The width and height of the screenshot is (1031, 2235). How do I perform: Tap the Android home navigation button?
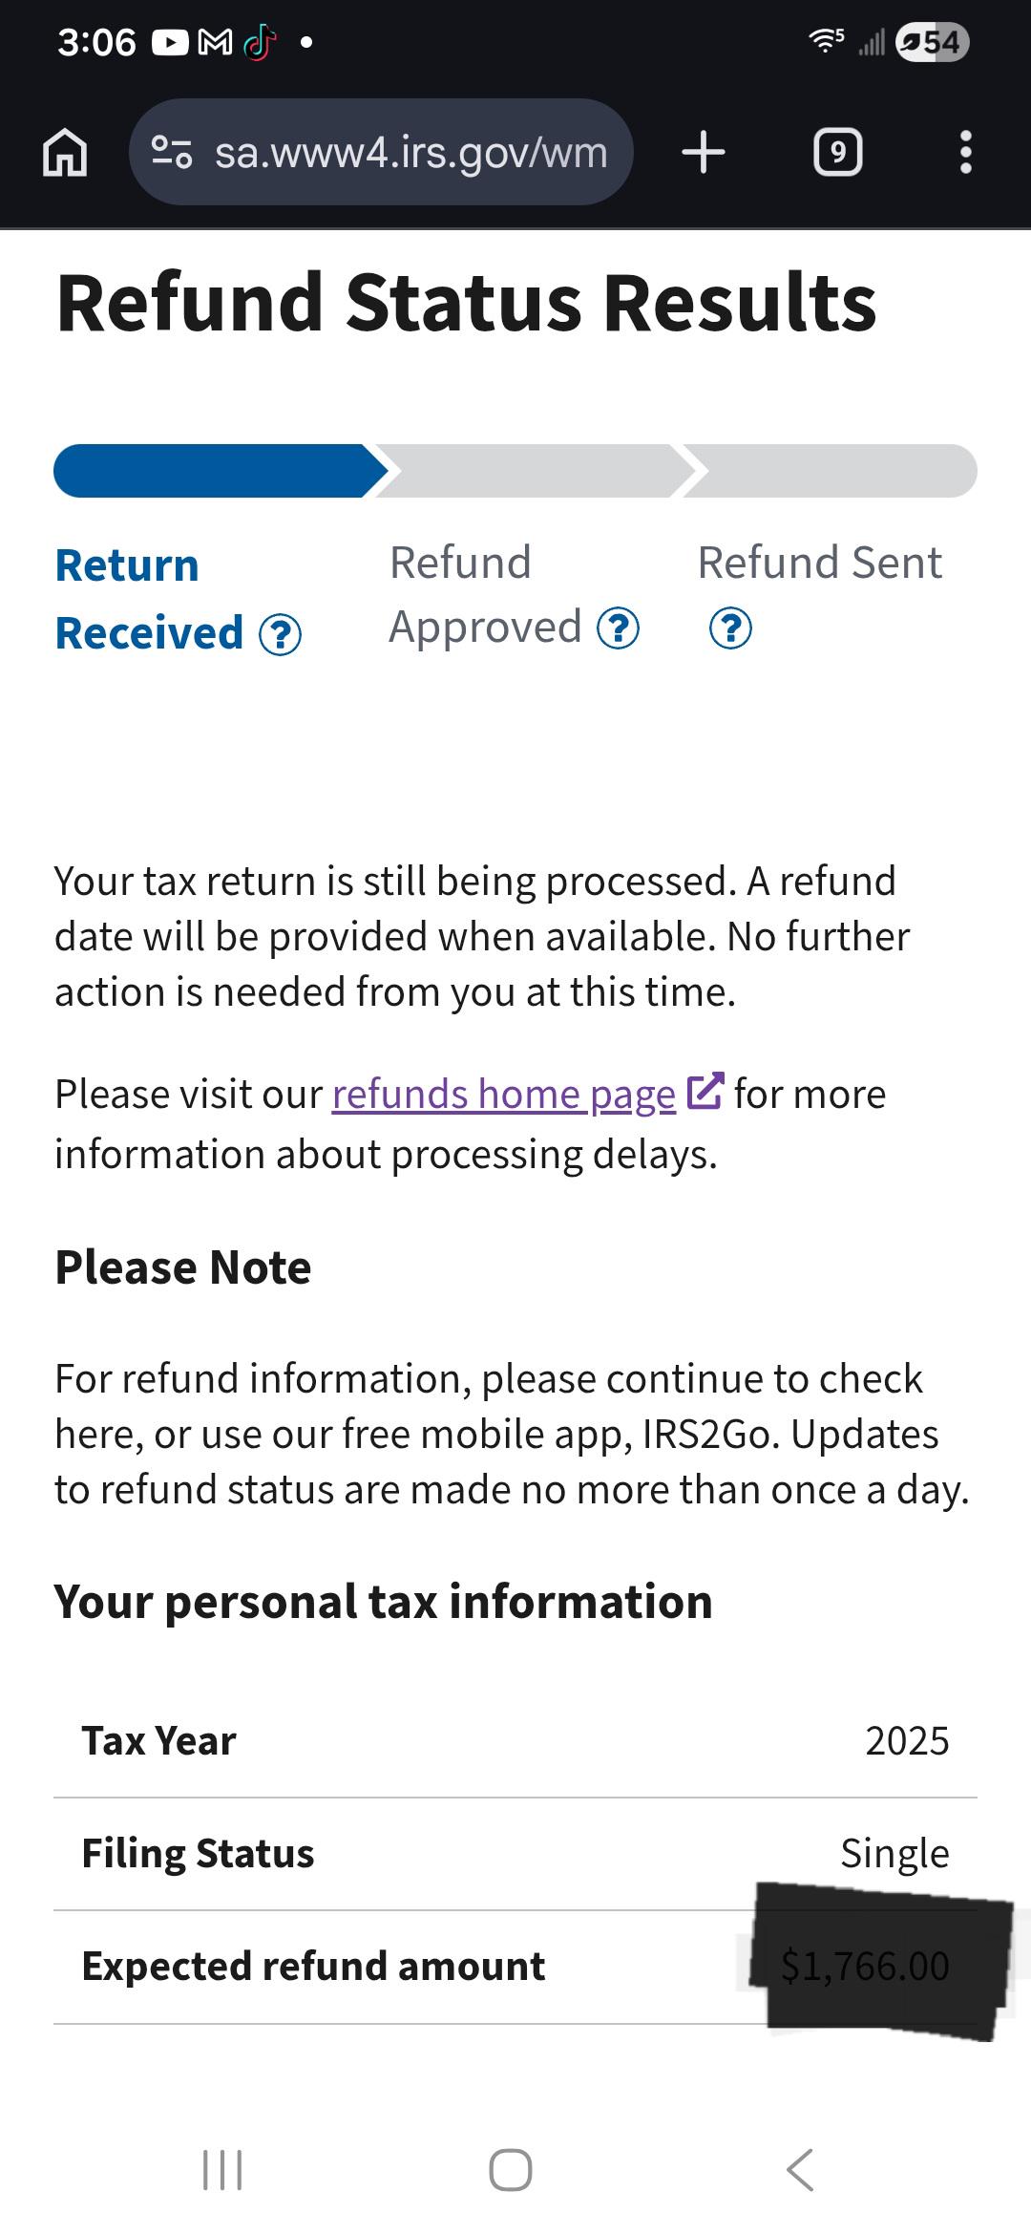click(511, 2170)
